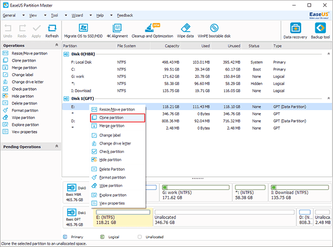Viewport: 333px width, 247px height.
Task: Open View properties in context menu
Action: [x=118, y=203]
